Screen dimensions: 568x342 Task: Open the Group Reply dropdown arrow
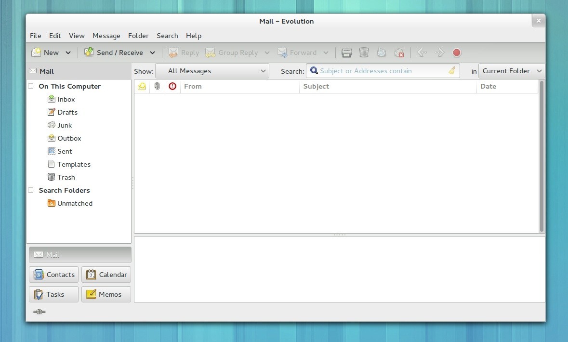[267, 53]
